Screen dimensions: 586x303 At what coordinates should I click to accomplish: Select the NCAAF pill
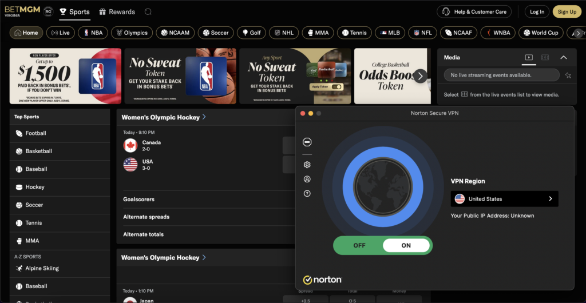458,33
